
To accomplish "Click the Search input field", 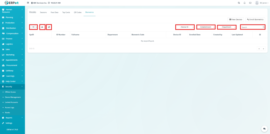I will 251,27.
